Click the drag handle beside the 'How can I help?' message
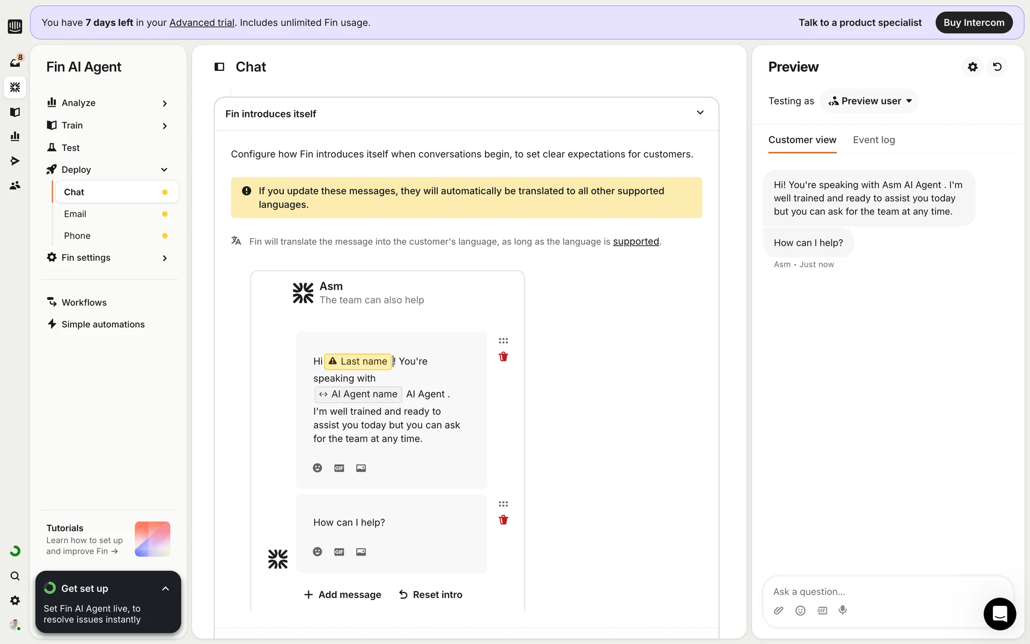1030x644 pixels. [x=503, y=504]
